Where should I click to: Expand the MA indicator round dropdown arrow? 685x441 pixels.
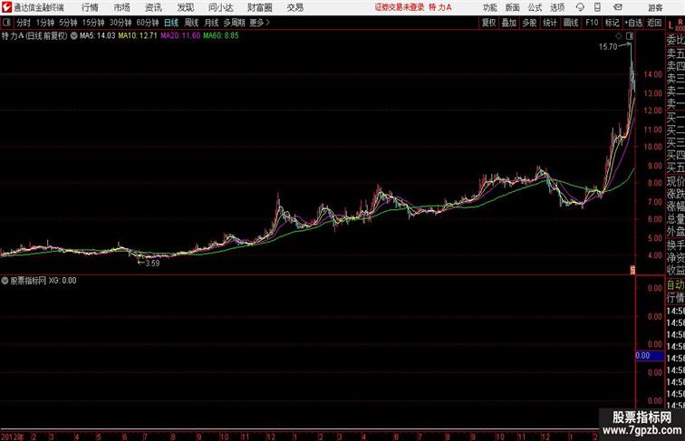coord(73,36)
